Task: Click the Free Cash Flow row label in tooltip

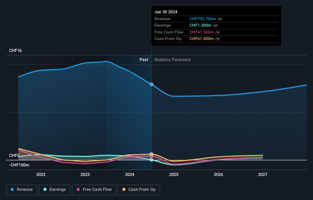Action: [169, 32]
